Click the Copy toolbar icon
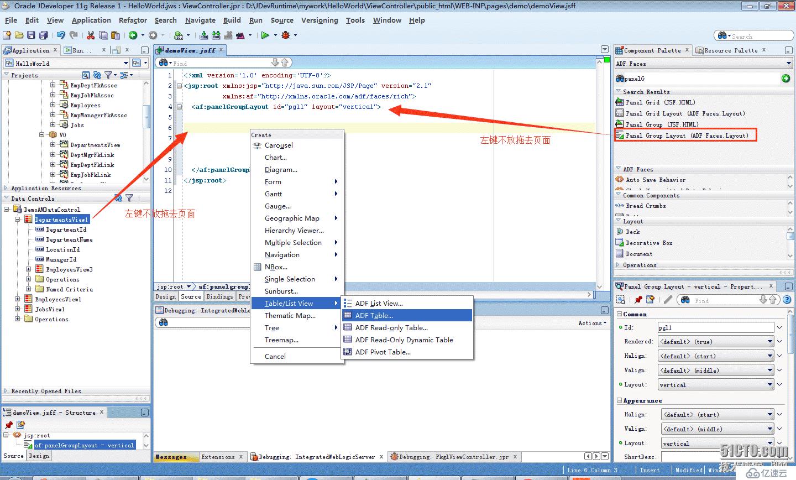 [x=103, y=35]
